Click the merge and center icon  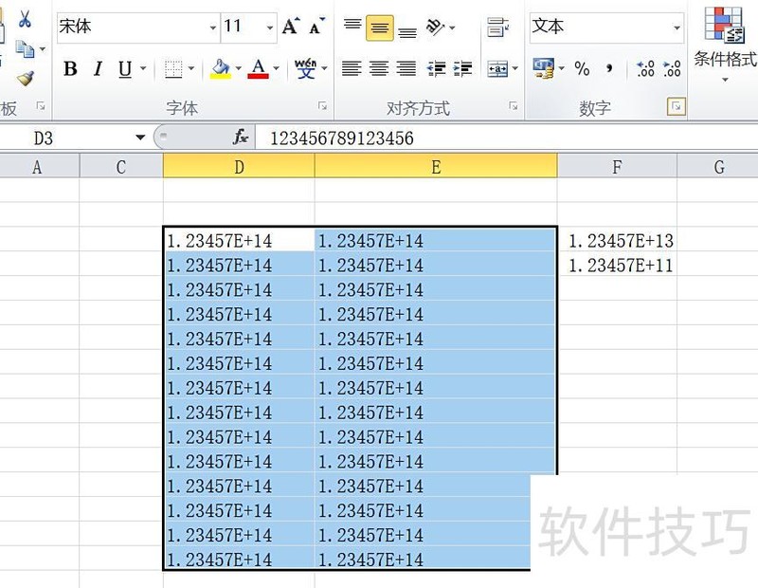tap(497, 68)
